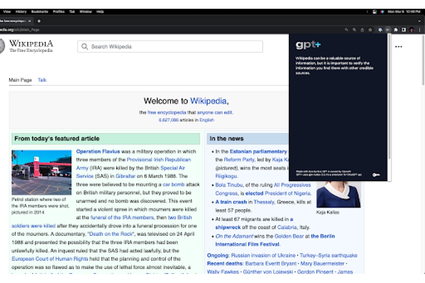Open Siri from the menu bar

pyautogui.click(x=382, y=12)
